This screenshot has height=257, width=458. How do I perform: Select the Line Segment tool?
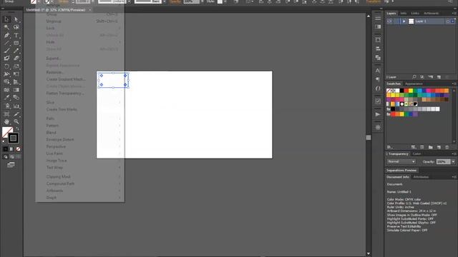6,43
